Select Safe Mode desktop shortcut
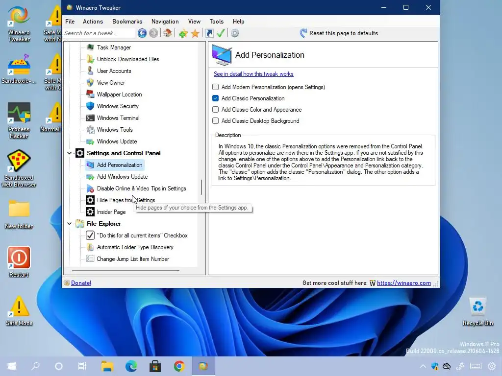 (19, 311)
